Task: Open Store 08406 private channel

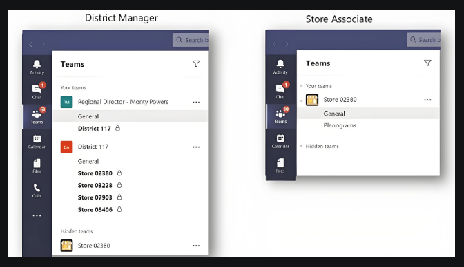Action: pos(95,210)
